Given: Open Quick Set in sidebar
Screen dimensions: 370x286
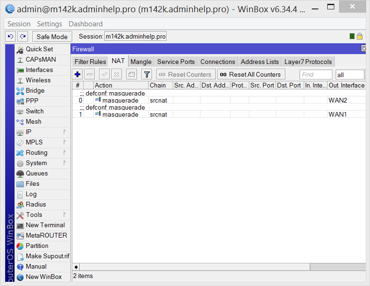Looking at the screenshot, I should pyautogui.click(x=43, y=49).
